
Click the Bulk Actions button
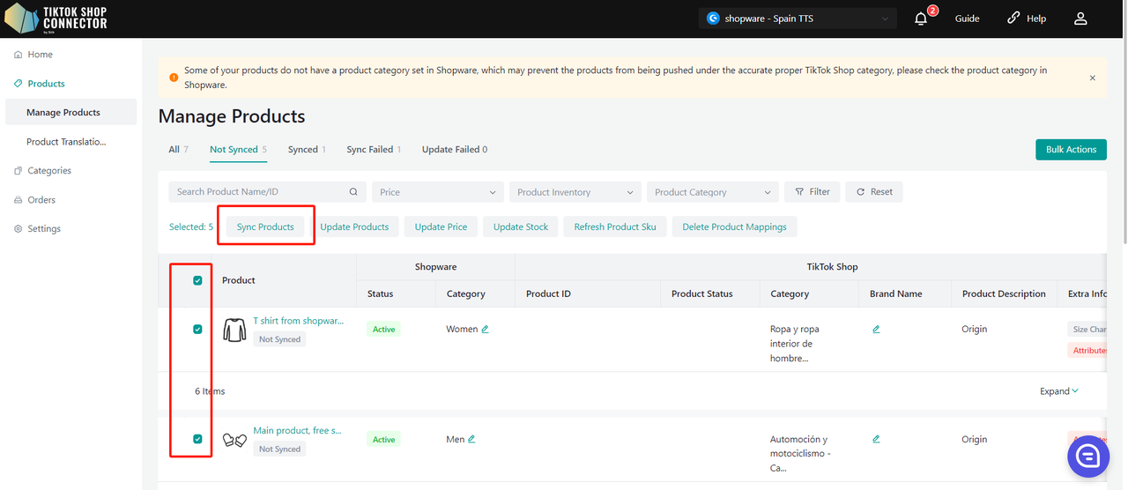(x=1070, y=150)
